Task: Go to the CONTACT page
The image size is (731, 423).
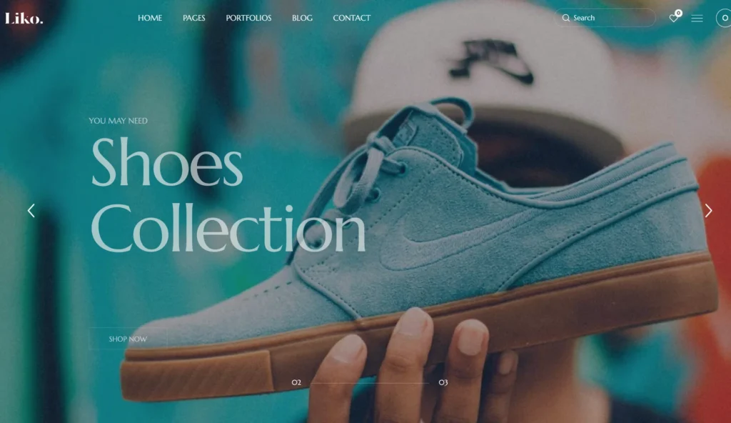Action: [351, 18]
